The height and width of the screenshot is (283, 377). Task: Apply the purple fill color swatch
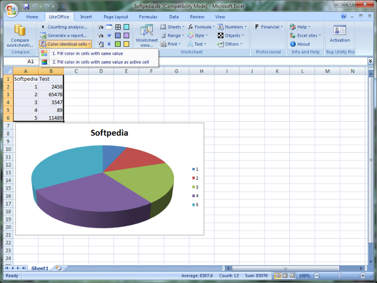(126, 35)
